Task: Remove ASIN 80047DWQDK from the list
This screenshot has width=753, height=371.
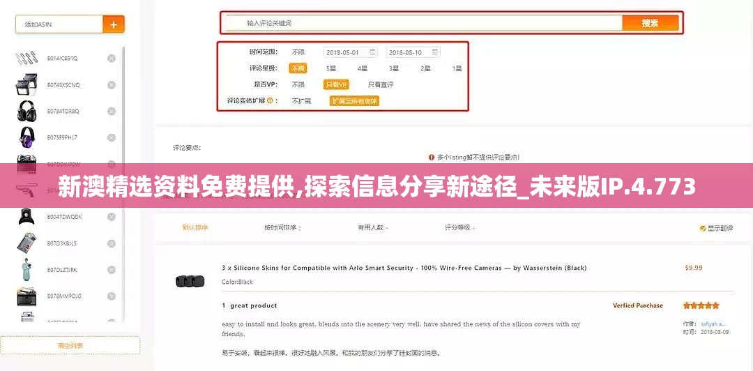Action: click(112, 217)
